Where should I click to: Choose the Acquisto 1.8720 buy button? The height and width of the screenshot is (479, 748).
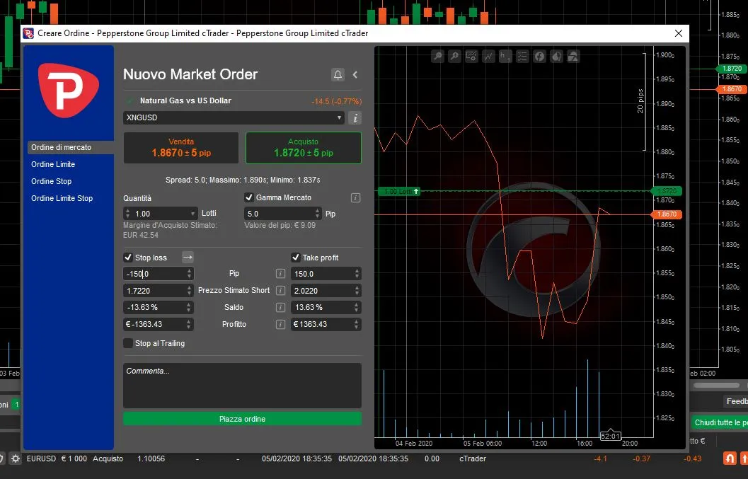(x=304, y=148)
